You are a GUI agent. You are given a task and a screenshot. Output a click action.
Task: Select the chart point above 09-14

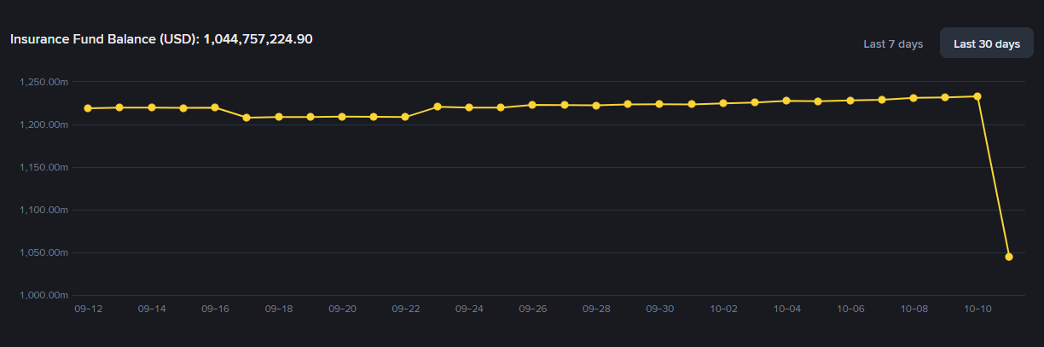click(152, 107)
